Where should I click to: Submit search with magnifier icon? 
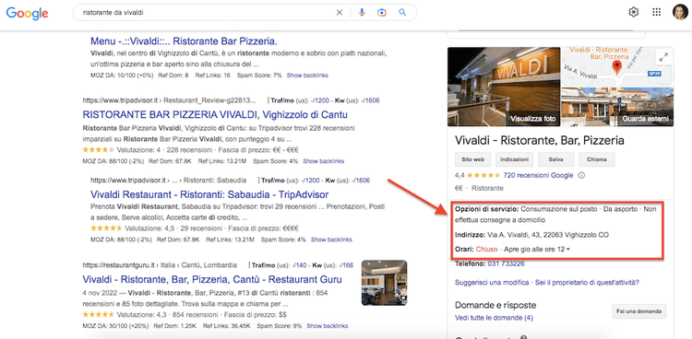[402, 13]
